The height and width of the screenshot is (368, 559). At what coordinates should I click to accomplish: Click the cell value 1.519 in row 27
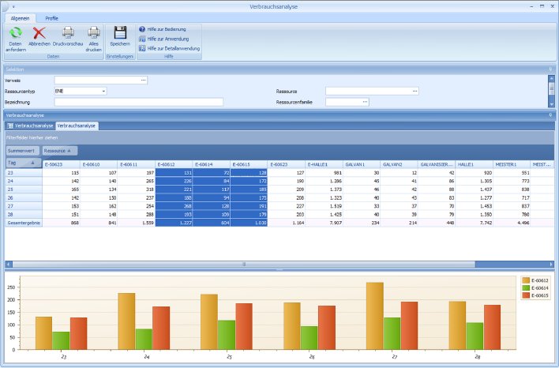click(x=324, y=206)
